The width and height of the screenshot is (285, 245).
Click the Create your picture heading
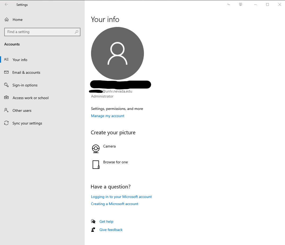coord(113,132)
